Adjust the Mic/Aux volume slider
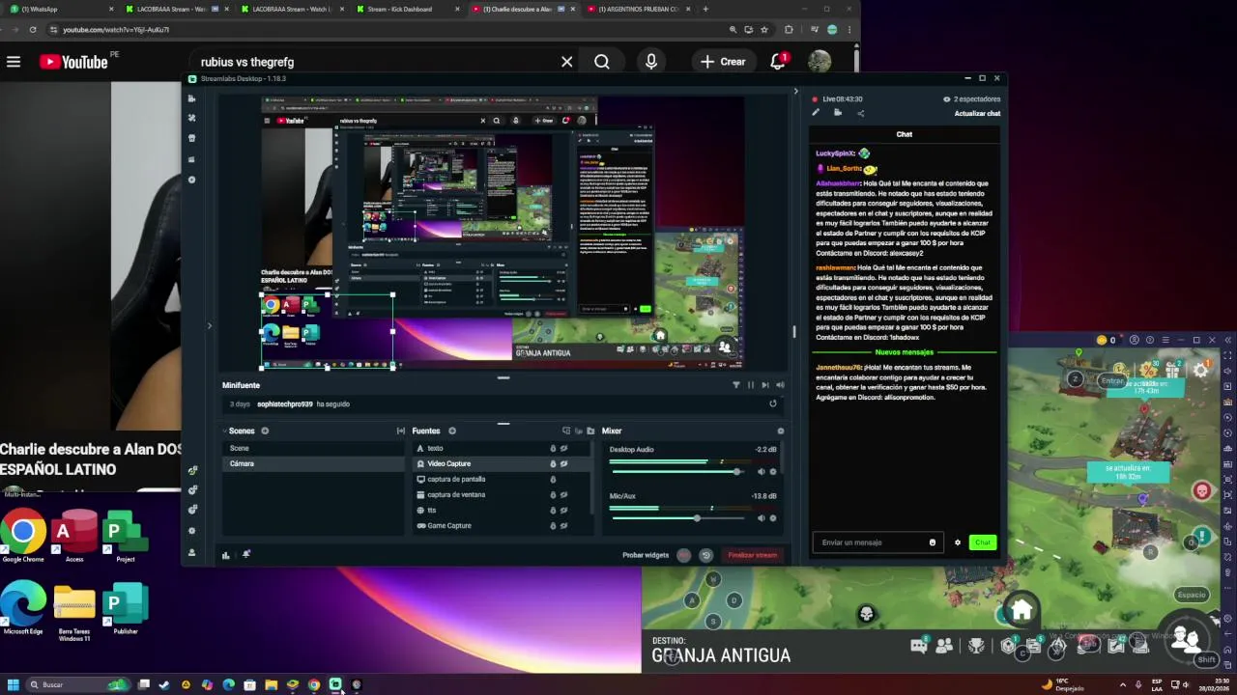This screenshot has width=1237, height=695. (x=677, y=518)
